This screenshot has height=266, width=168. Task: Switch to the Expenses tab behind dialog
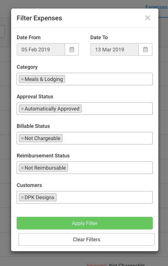click(156, 7)
